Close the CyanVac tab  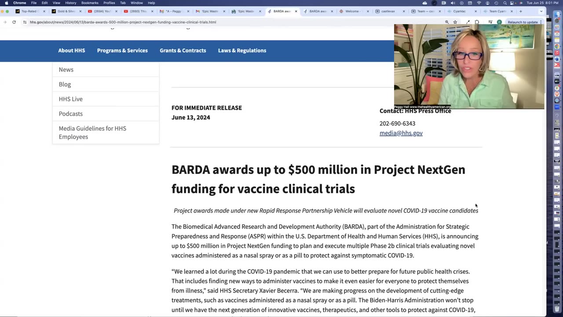point(475,11)
